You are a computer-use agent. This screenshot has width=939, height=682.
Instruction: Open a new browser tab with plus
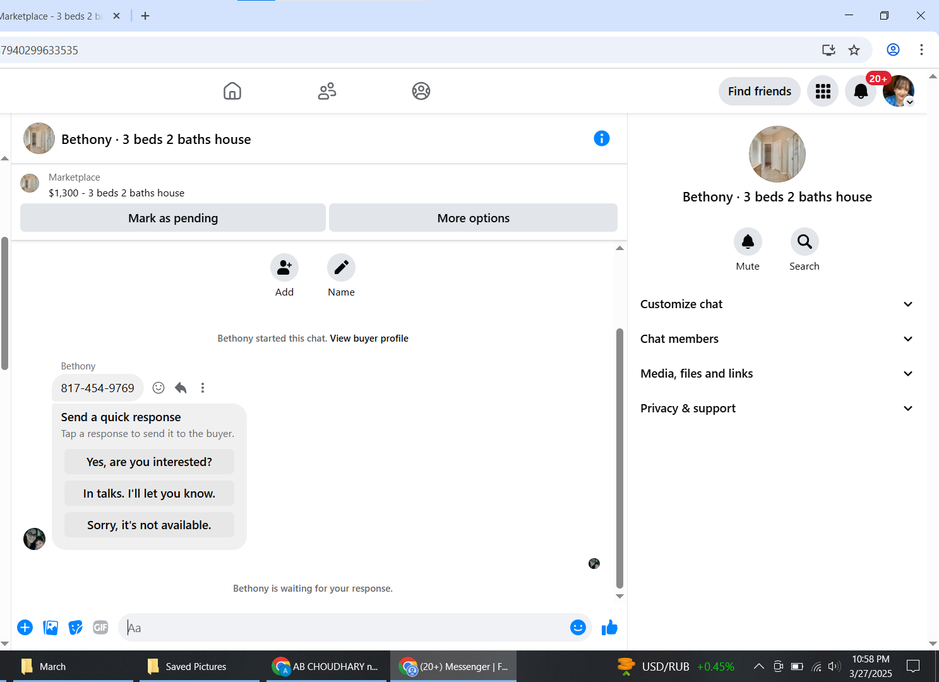point(145,16)
